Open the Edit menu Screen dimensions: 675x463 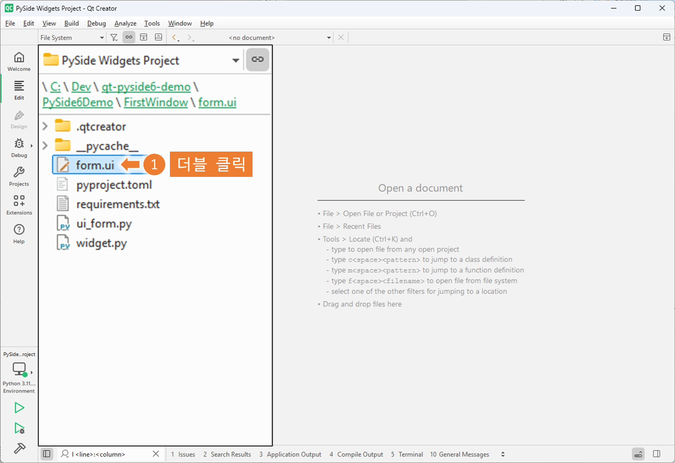29,23
